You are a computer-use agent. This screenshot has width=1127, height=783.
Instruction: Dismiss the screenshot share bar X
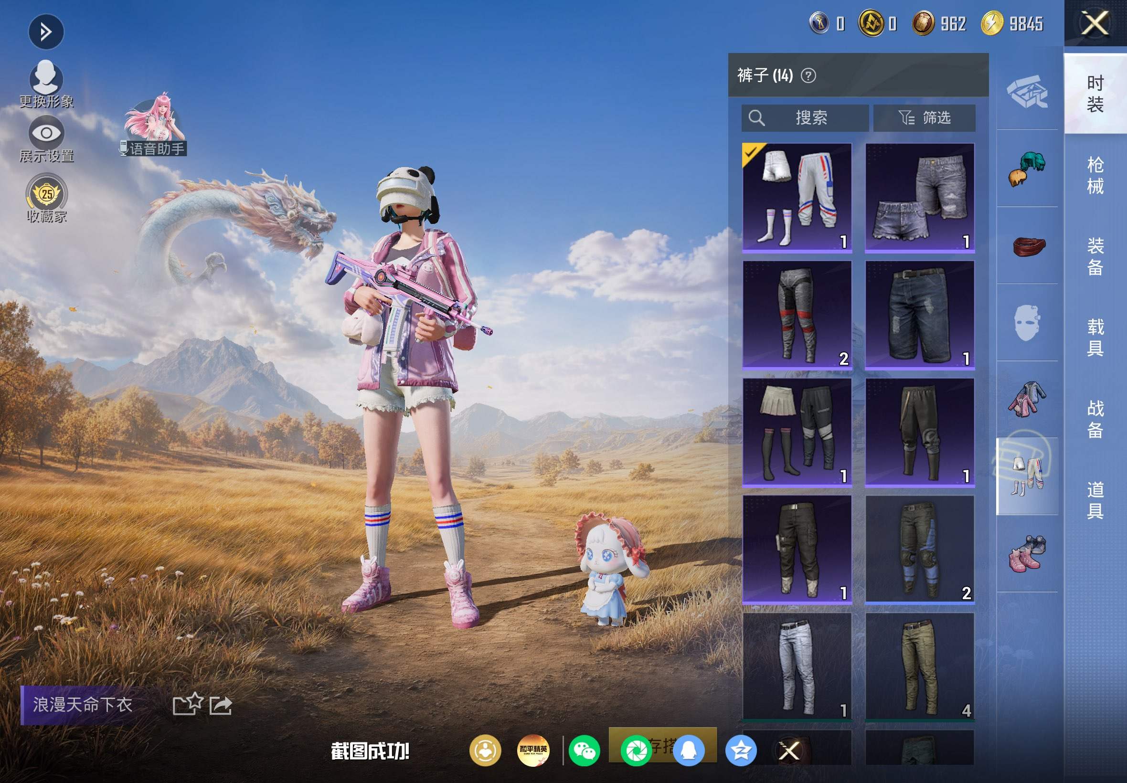coord(789,751)
